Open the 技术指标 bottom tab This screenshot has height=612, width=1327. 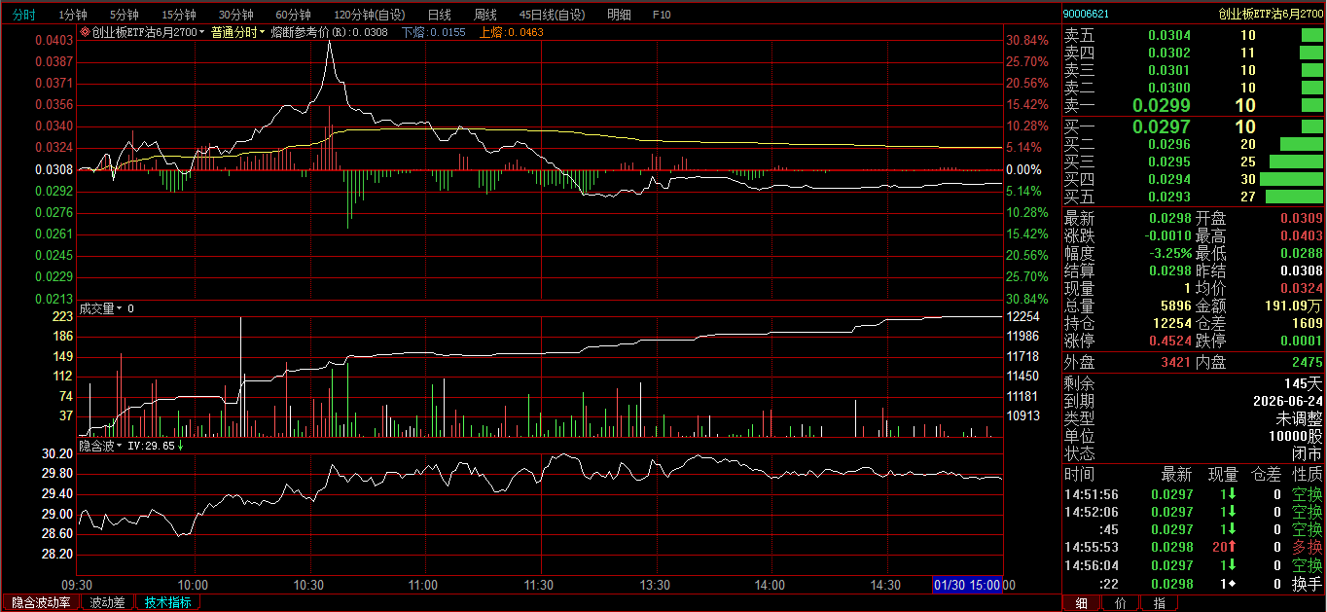point(167,602)
